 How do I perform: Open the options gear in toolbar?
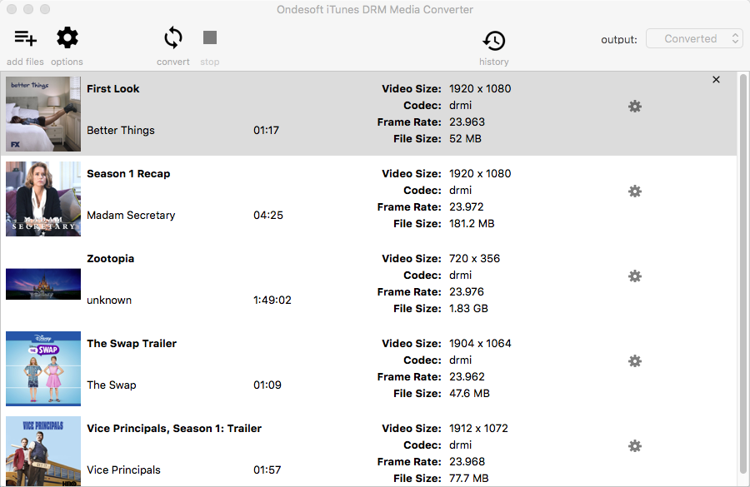pyautogui.click(x=67, y=37)
